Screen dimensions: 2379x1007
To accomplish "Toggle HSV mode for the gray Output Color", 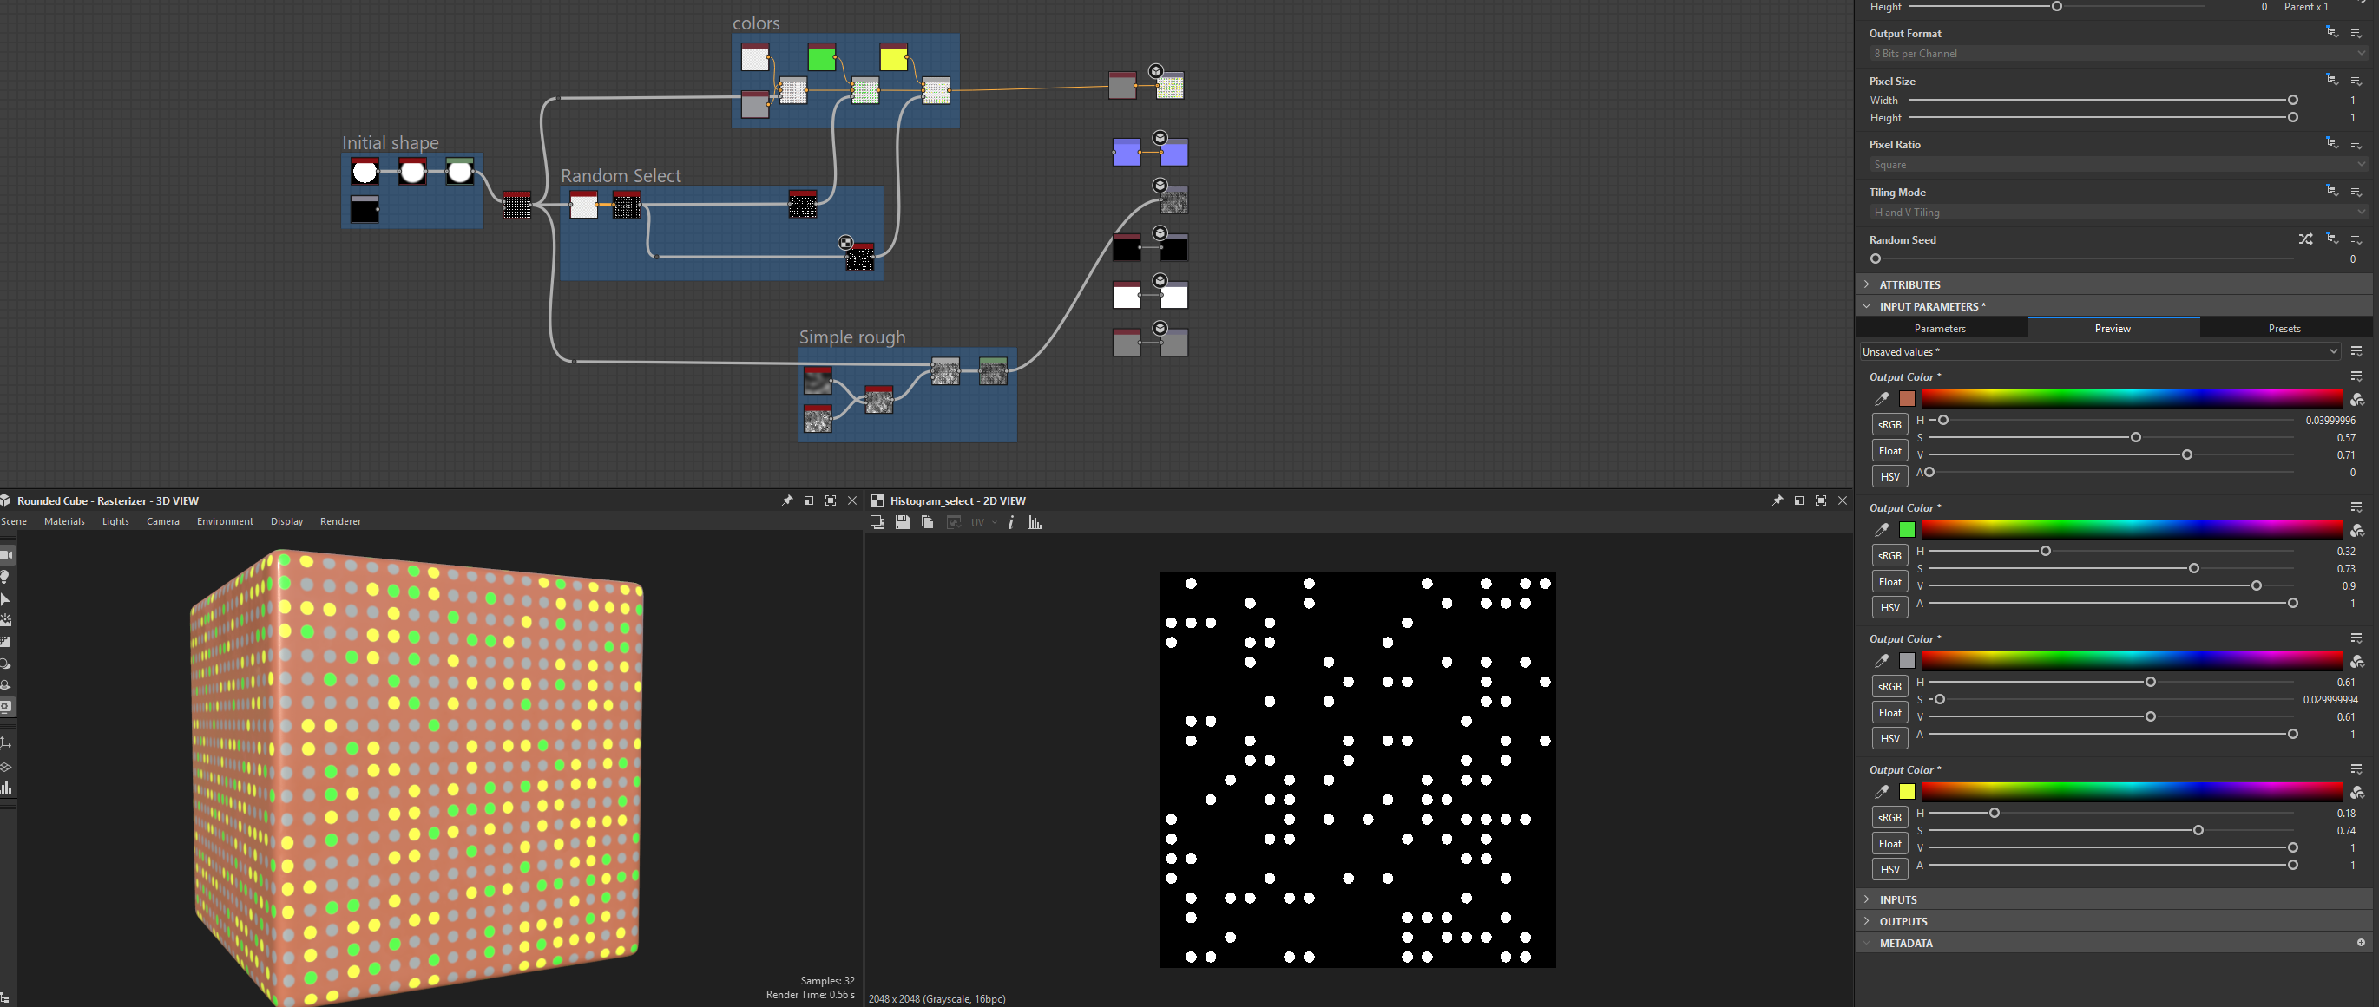I will click(x=1889, y=738).
